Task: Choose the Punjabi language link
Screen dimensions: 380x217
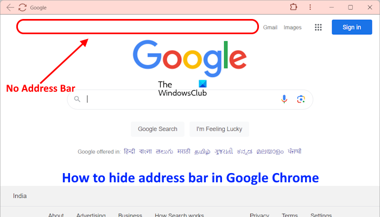Action: point(294,151)
